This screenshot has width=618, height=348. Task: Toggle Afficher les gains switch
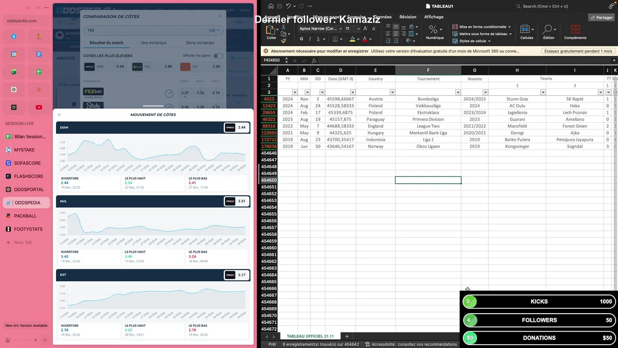pos(218,56)
